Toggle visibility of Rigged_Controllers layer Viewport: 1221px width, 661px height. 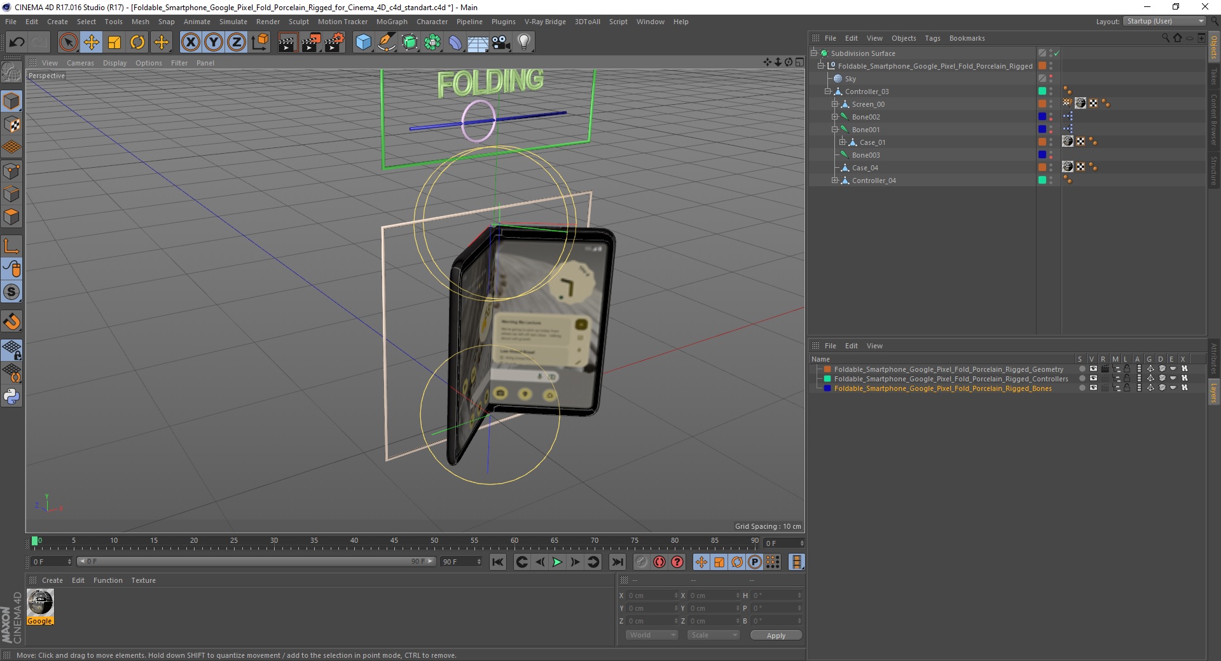(1093, 378)
